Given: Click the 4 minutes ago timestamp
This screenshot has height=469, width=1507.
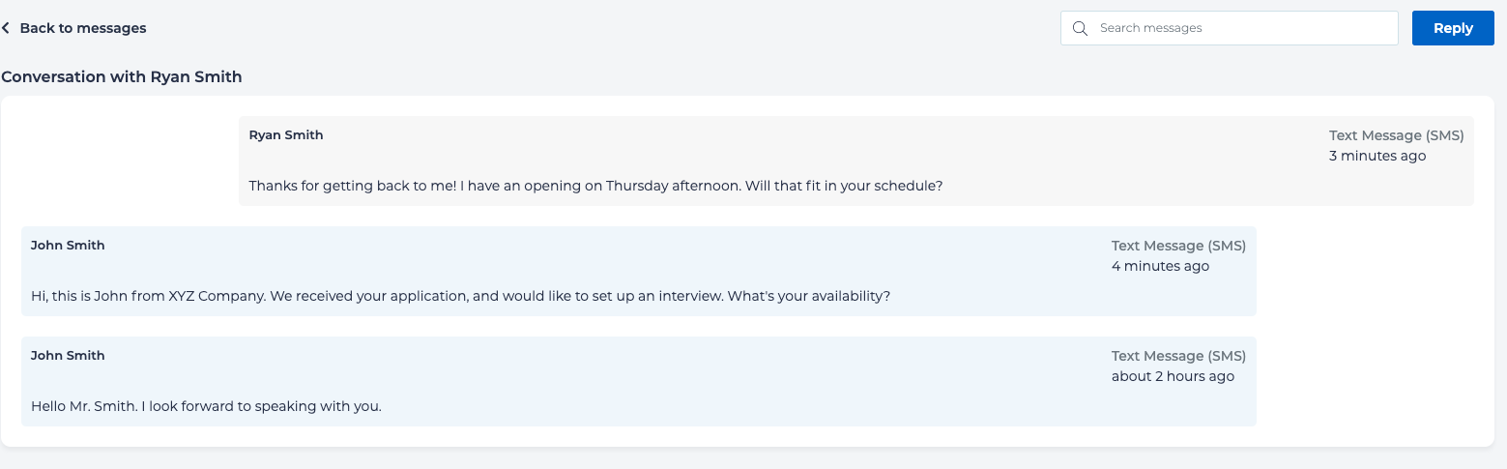Looking at the screenshot, I should coord(1160,266).
